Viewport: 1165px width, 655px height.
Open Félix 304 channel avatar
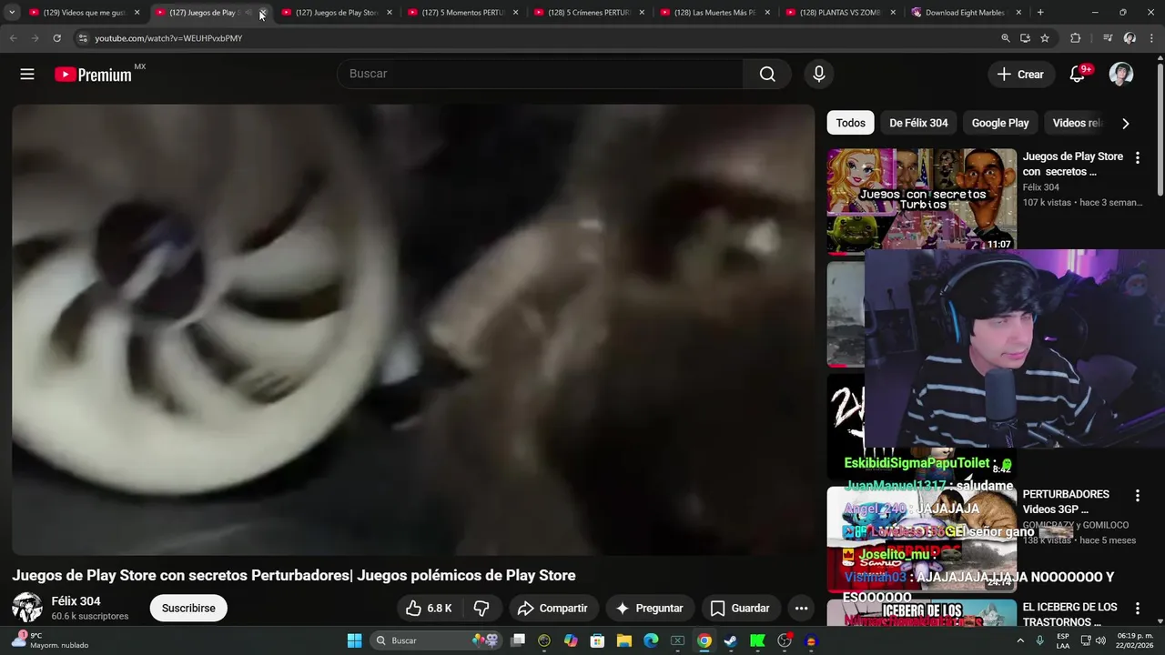[26, 608]
